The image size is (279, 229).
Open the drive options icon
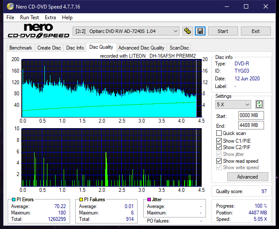(188, 31)
